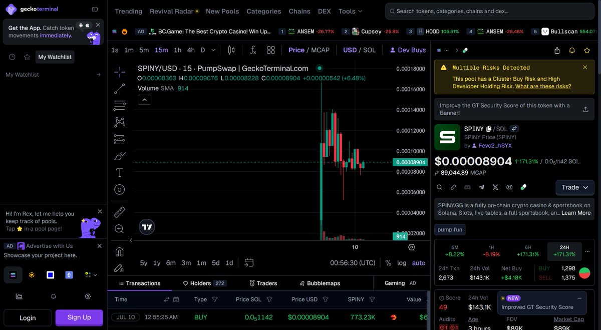Open SPINY amount column filter

372,299
